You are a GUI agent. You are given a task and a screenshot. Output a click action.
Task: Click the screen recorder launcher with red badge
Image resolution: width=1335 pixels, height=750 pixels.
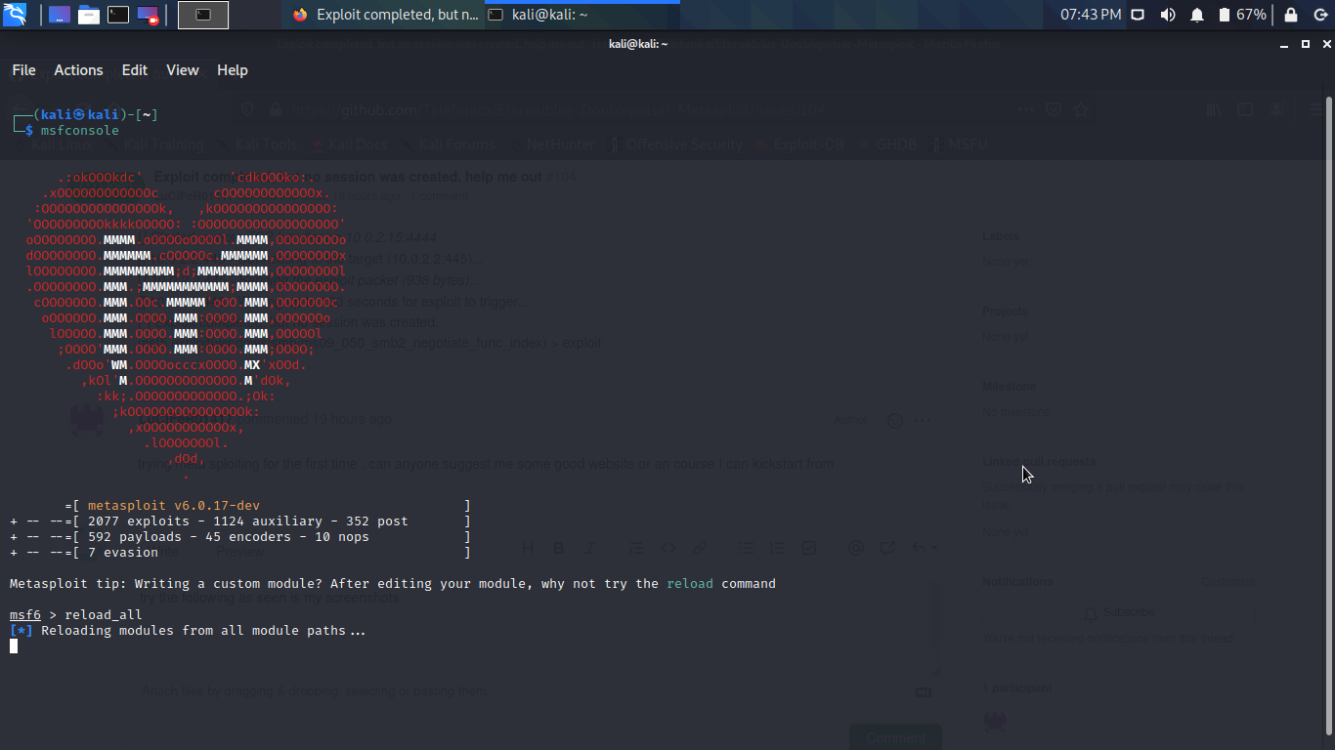(x=148, y=15)
